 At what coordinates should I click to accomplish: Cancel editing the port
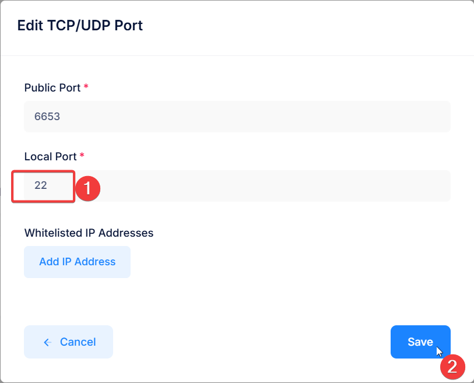click(68, 342)
